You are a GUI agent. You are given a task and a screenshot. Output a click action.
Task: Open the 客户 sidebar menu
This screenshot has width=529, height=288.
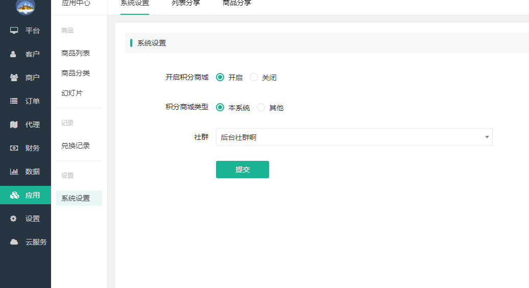(26, 54)
